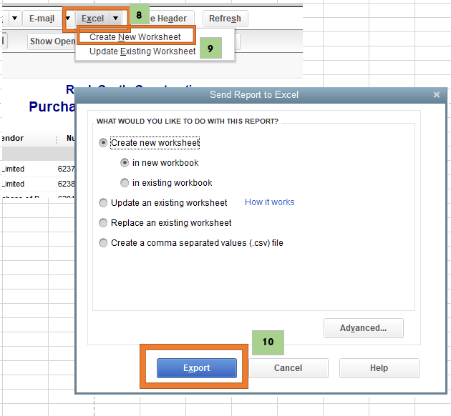The height and width of the screenshot is (416, 451).
Task: Click the number cell 6237
Action: (x=66, y=169)
